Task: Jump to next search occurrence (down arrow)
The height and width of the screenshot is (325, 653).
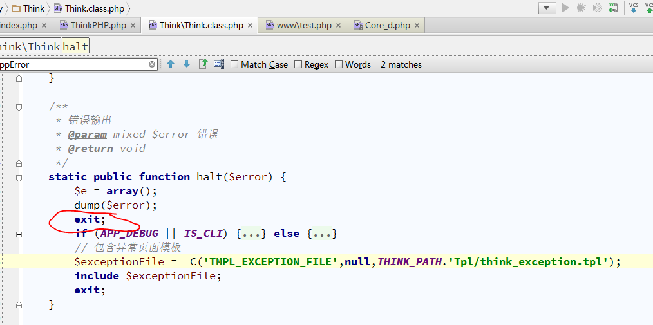Action: pos(187,64)
